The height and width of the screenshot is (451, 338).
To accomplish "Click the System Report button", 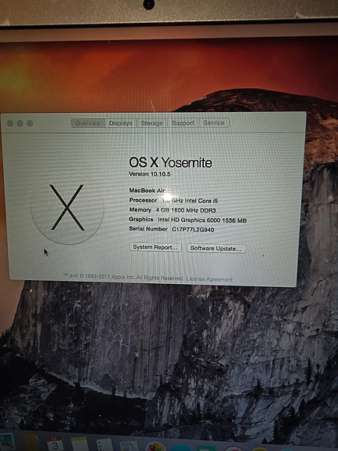I will (x=155, y=247).
